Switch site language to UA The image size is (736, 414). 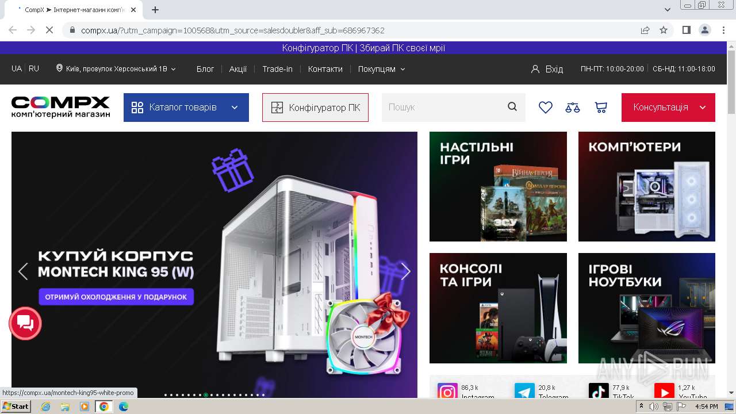click(x=17, y=68)
